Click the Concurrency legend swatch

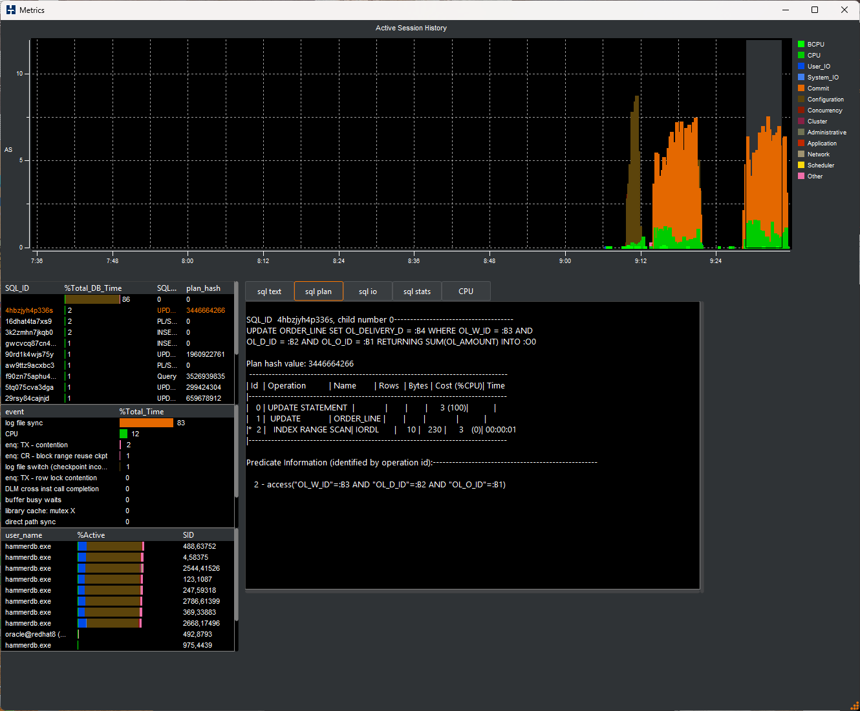[801, 111]
